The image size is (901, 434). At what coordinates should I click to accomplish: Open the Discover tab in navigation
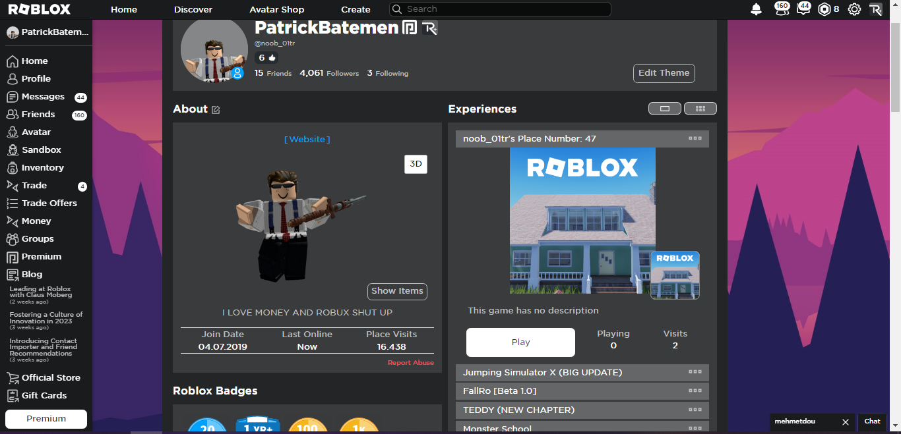point(193,9)
